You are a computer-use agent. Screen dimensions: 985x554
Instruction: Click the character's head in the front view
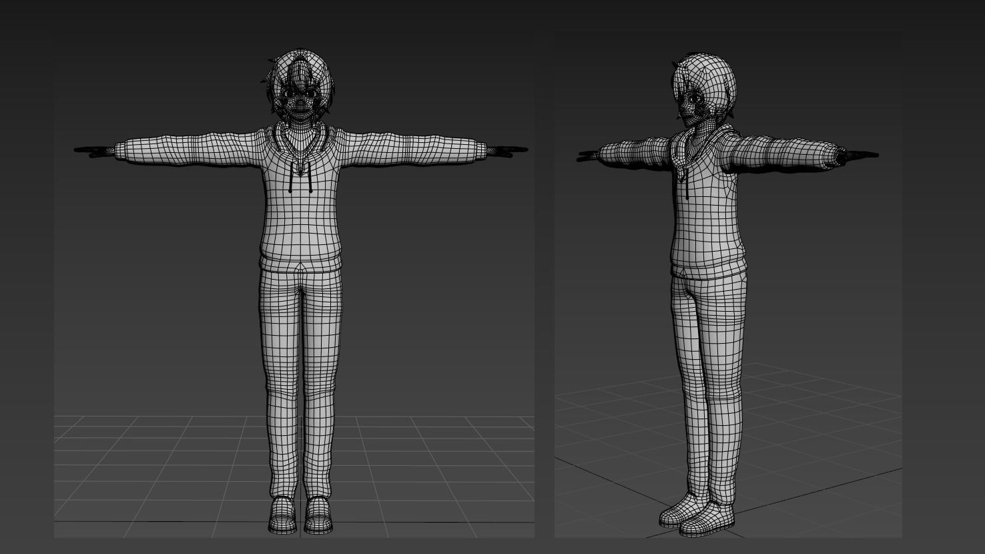click(298, 85)
